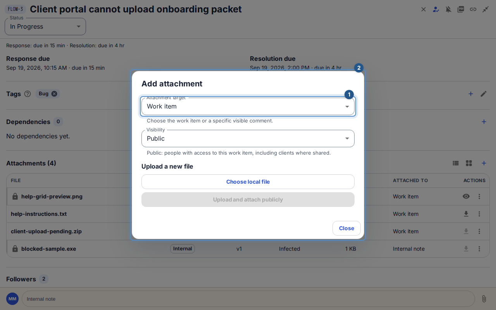This screenshot has width=496, height=310.
Task: Click the Internal note cell in attachments table
Action: click(409, 249)
